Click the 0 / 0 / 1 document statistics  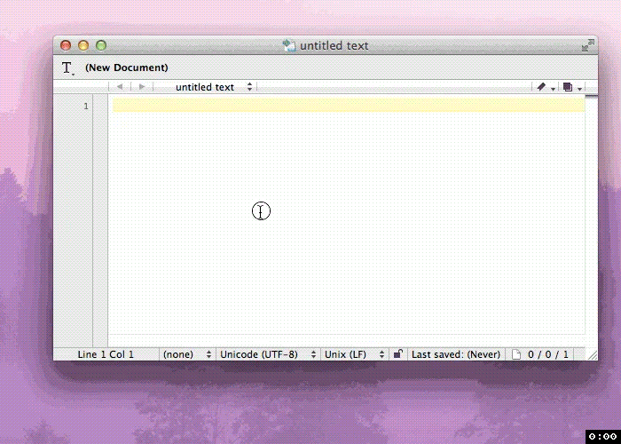[x=547, y=354]
